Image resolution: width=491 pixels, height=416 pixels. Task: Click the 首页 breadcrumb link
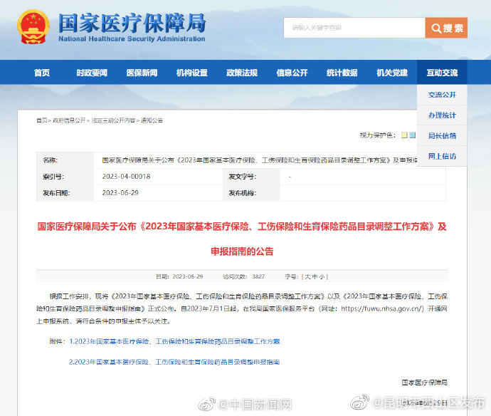tap(42, 120)
